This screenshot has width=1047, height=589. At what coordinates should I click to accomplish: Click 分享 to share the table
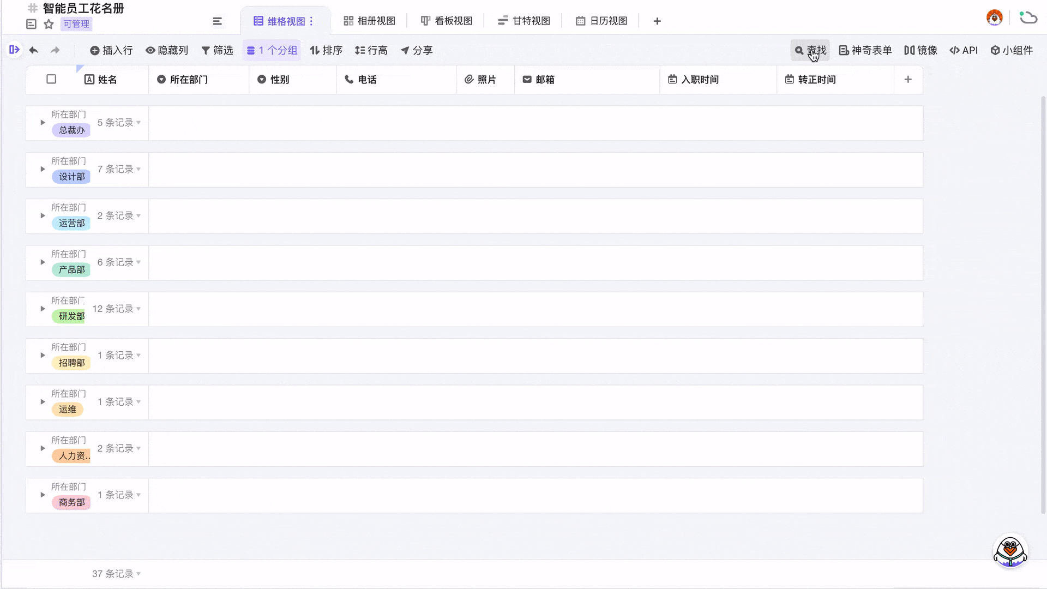click(416, 50)
